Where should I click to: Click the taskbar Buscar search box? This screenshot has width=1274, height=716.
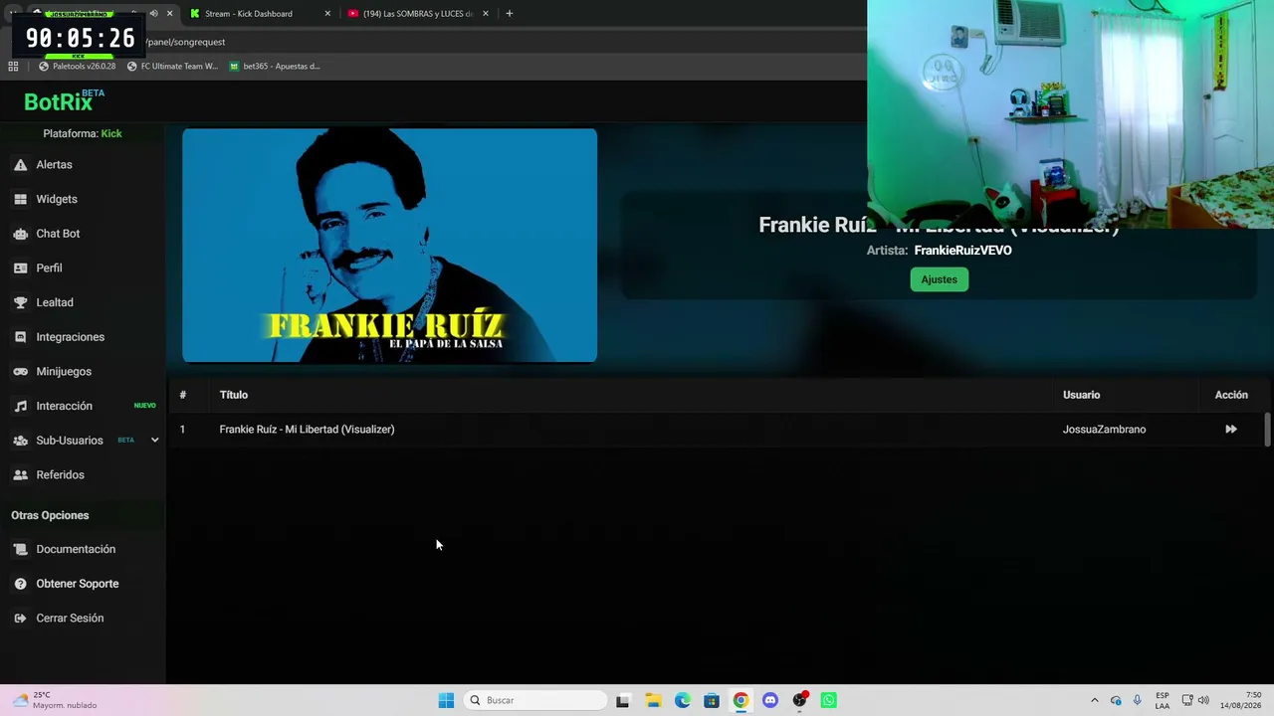coord(535,701)
